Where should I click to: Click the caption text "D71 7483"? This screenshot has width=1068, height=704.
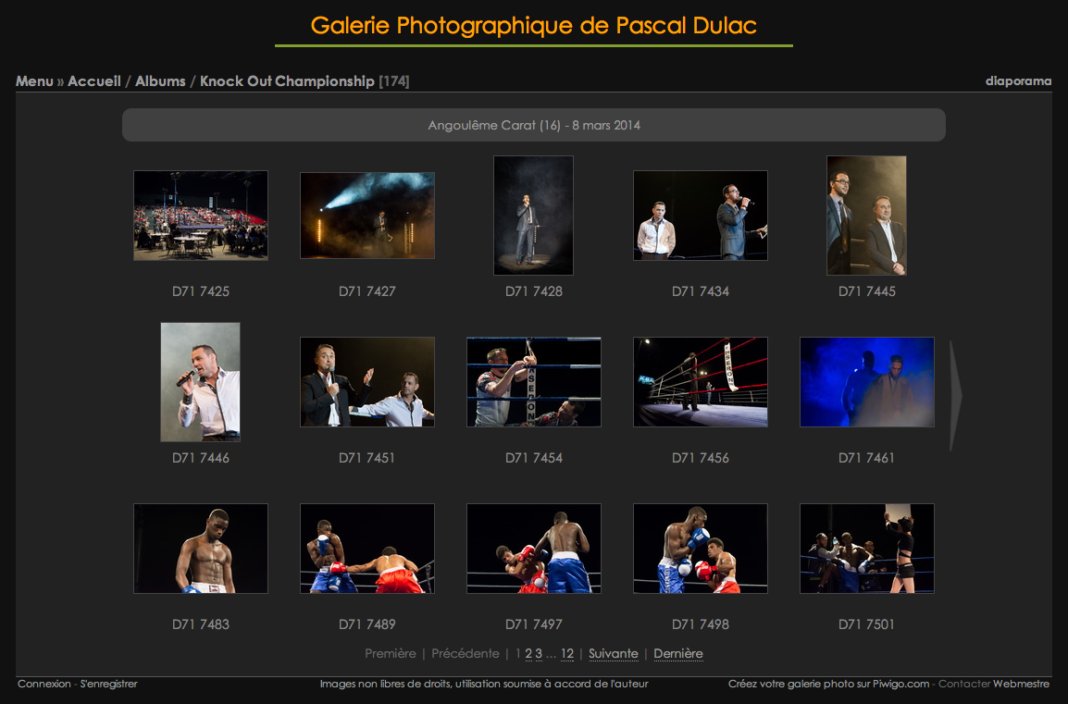click(201, 624)
